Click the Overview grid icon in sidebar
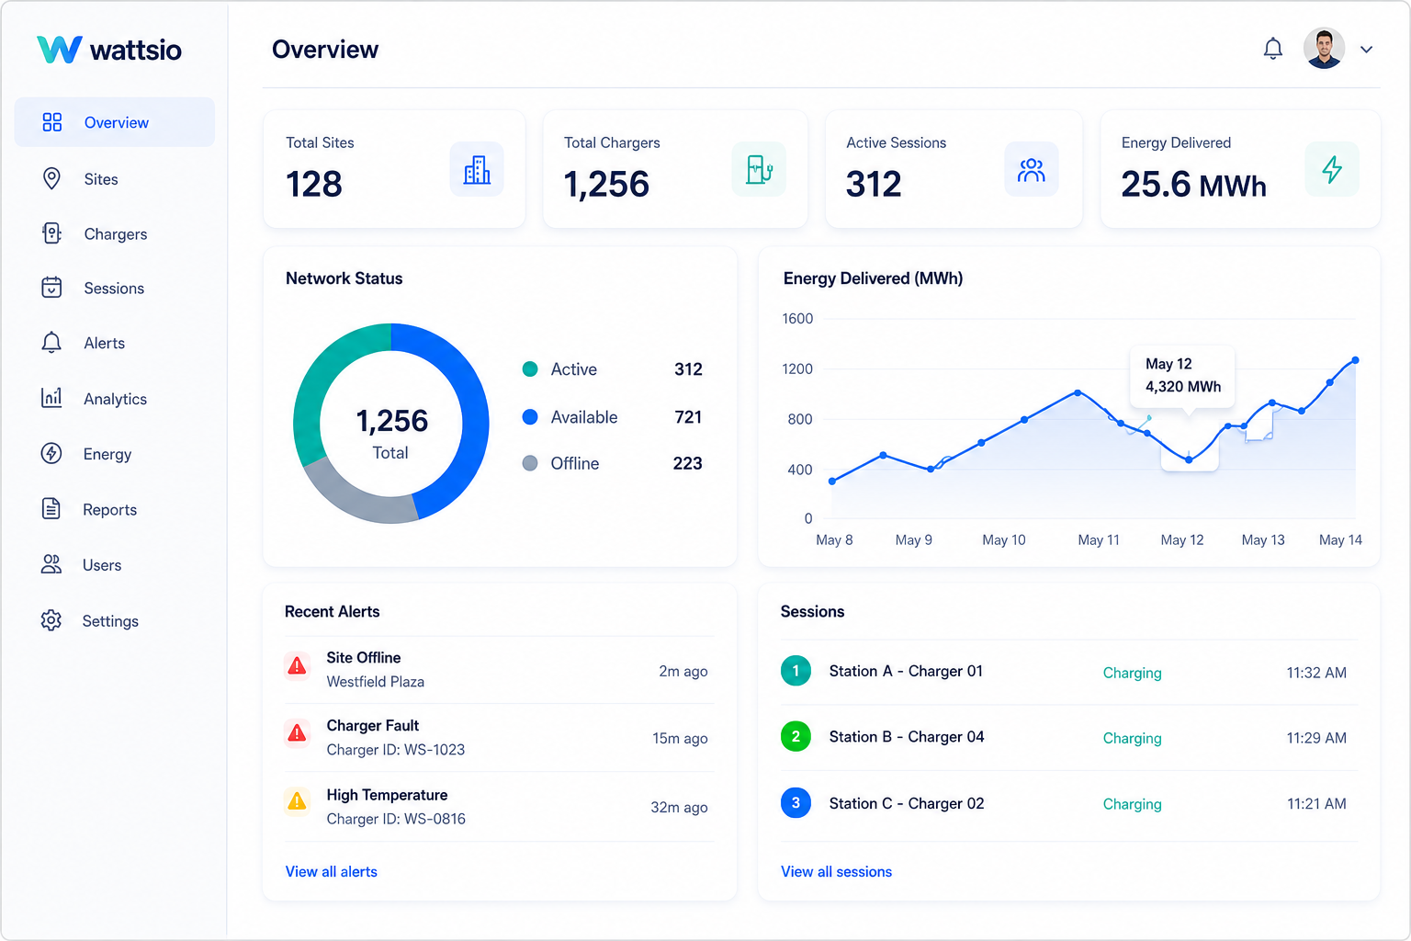The height and width of the screenshot is (941, 1411). pyautogui.click(x=52, y=122)
